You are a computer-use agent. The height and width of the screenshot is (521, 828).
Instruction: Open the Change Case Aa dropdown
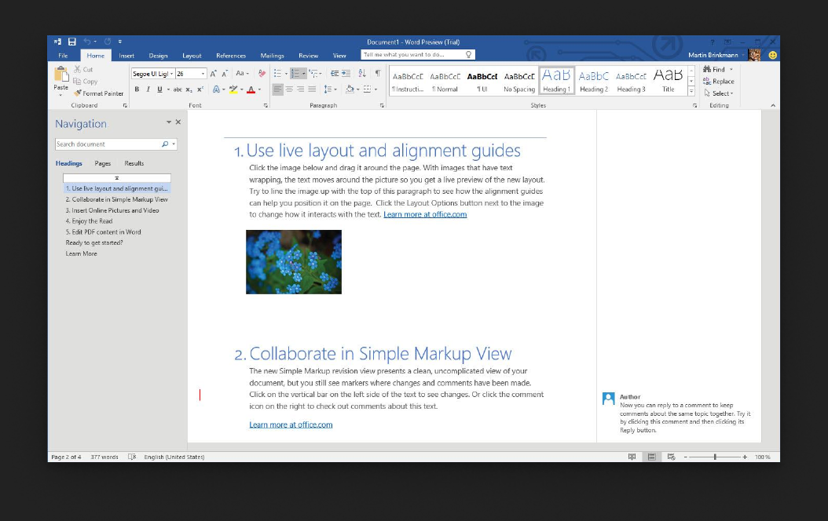pos(242,73)
